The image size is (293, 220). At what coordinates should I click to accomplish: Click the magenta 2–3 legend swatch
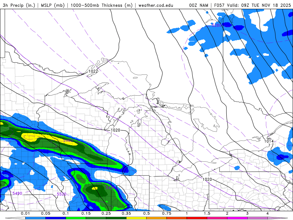click(x=237, y=218)
